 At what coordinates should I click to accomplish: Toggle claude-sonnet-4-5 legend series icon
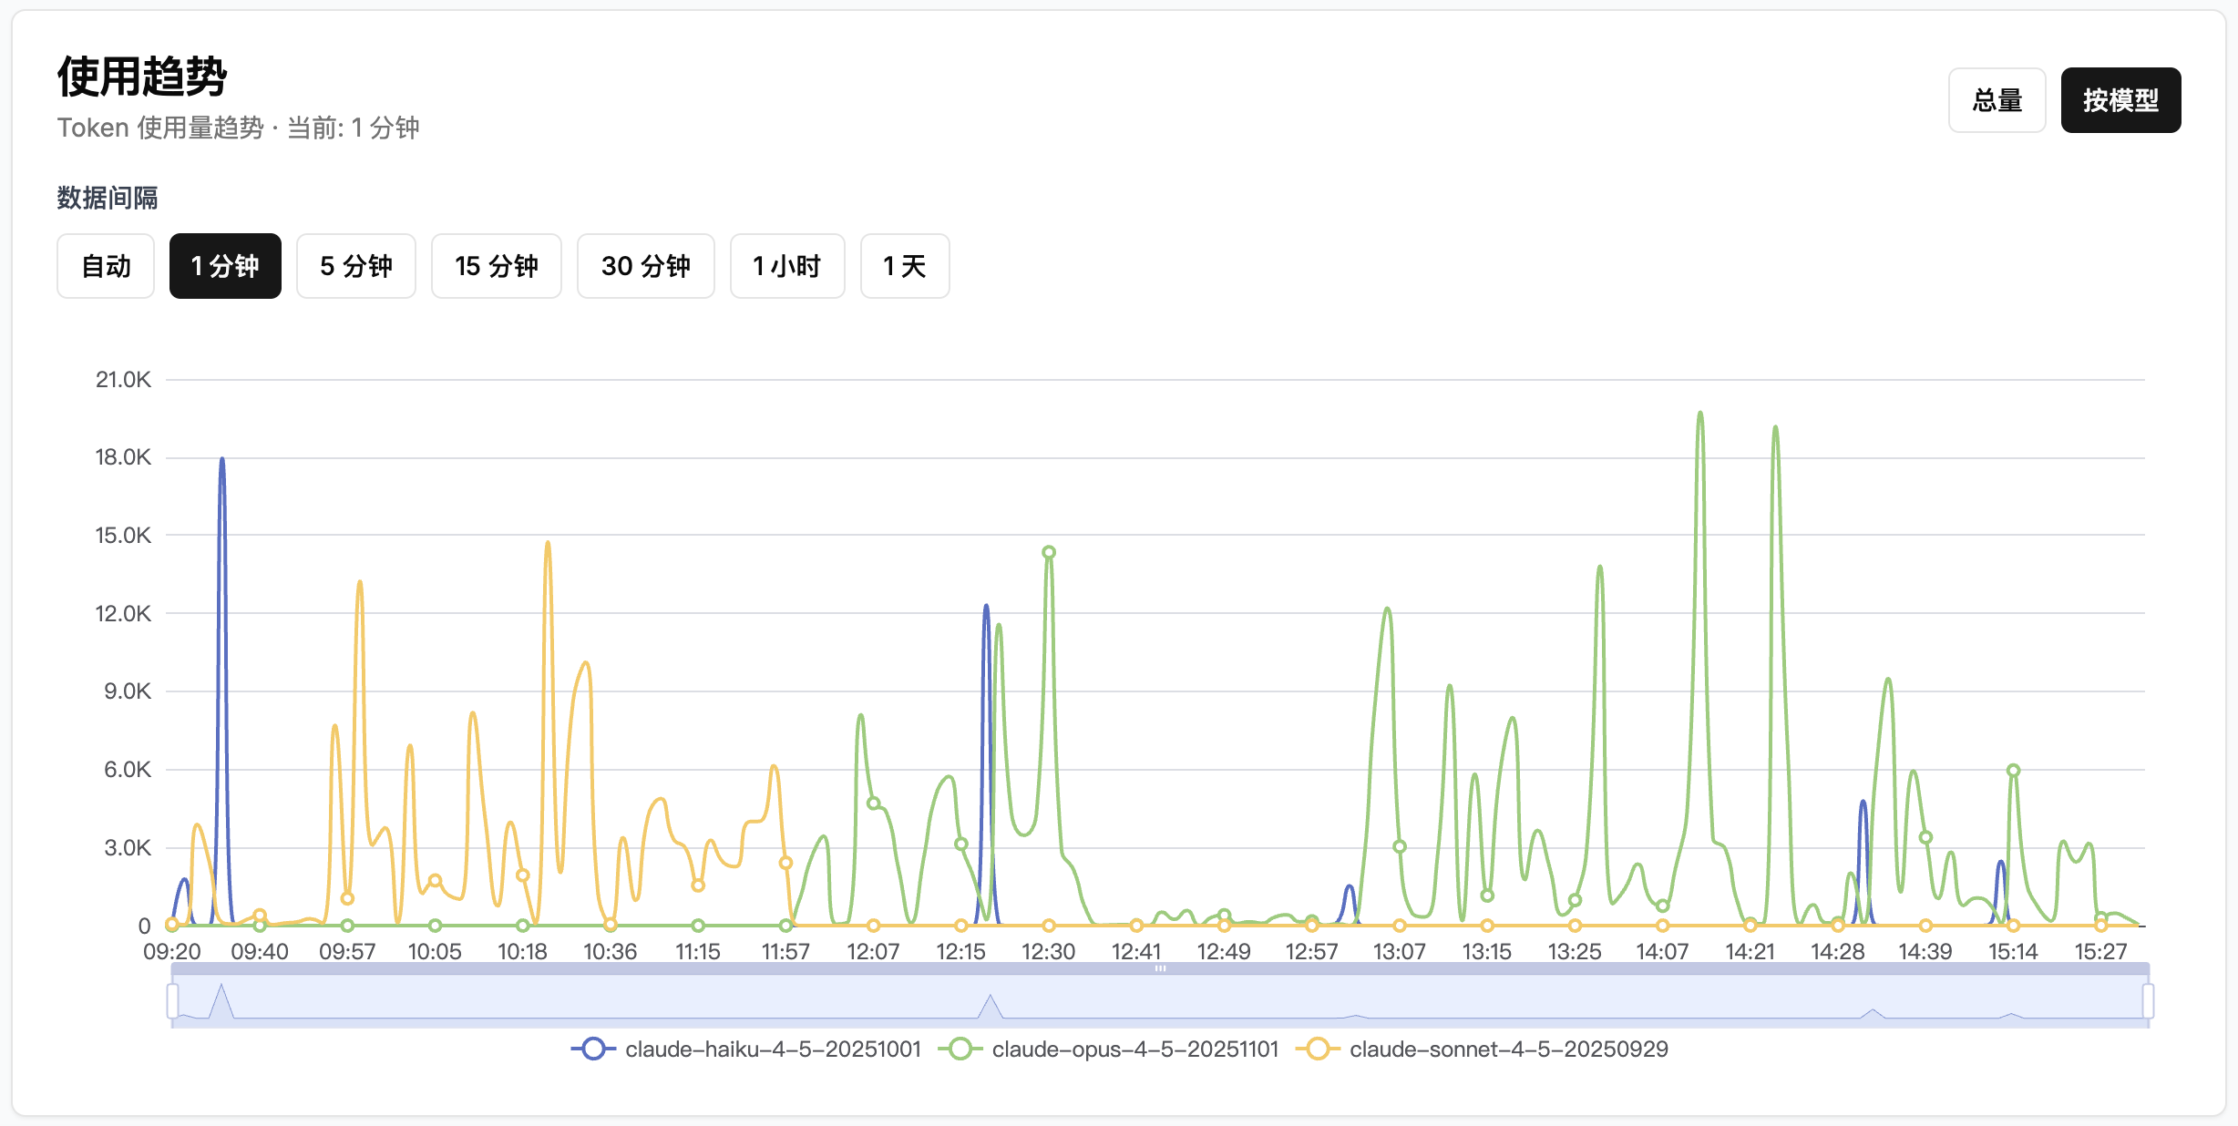click(1318, 1049)
